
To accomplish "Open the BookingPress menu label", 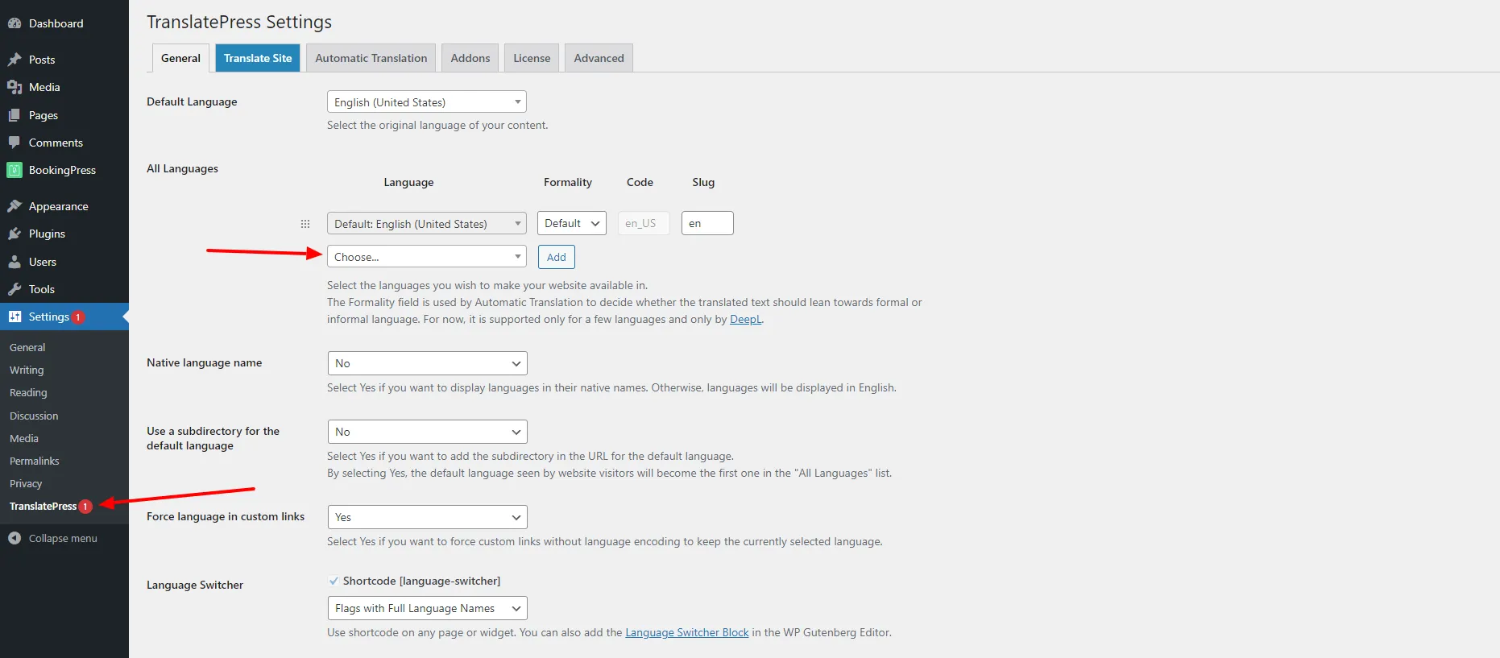I will pyautogui.click(x=62, y=170).
